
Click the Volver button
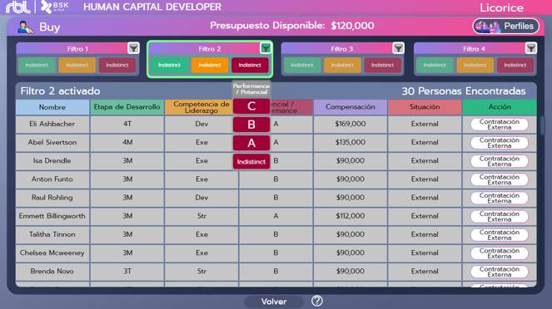[x=274, y=302]
